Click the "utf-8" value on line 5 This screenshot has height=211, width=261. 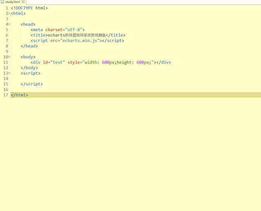click(x=74, y=30)
